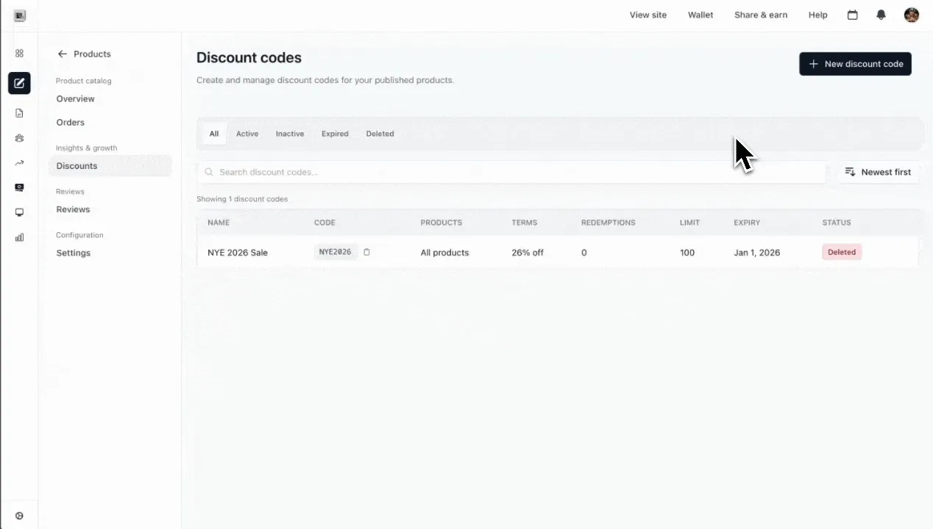Click View site in top bar
933x529 pixels.
648,15
